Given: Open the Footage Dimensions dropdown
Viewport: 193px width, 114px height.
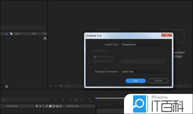Looking at the screenshot, I should click(142, 72).
